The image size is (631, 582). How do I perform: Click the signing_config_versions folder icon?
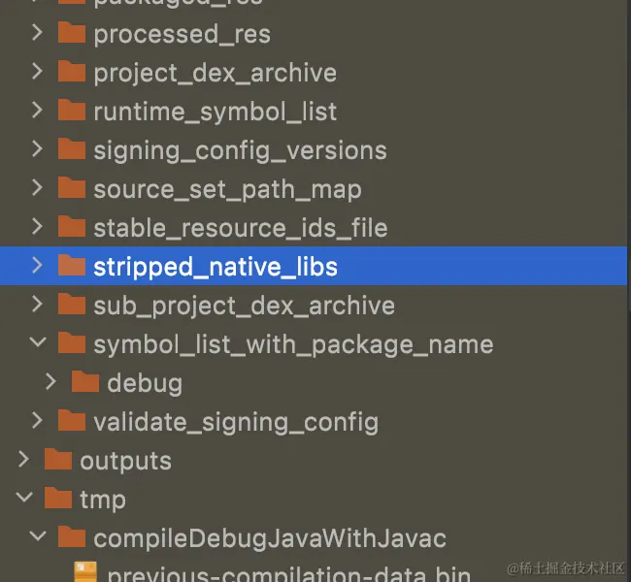[72, 149]
